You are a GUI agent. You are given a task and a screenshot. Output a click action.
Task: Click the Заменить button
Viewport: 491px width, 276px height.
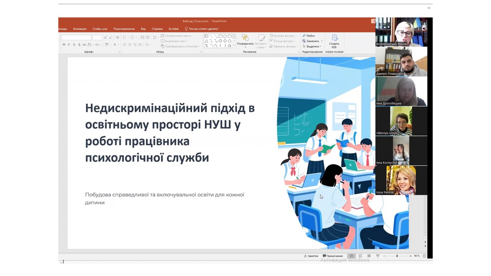coord(312,41)
